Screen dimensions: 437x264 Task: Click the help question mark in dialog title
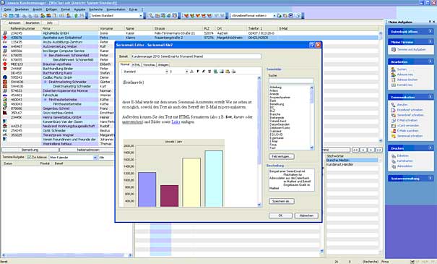[312, 45]
